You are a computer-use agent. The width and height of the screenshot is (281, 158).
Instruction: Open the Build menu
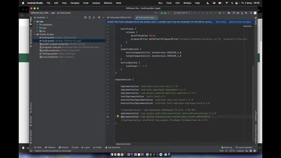(119, 3)
